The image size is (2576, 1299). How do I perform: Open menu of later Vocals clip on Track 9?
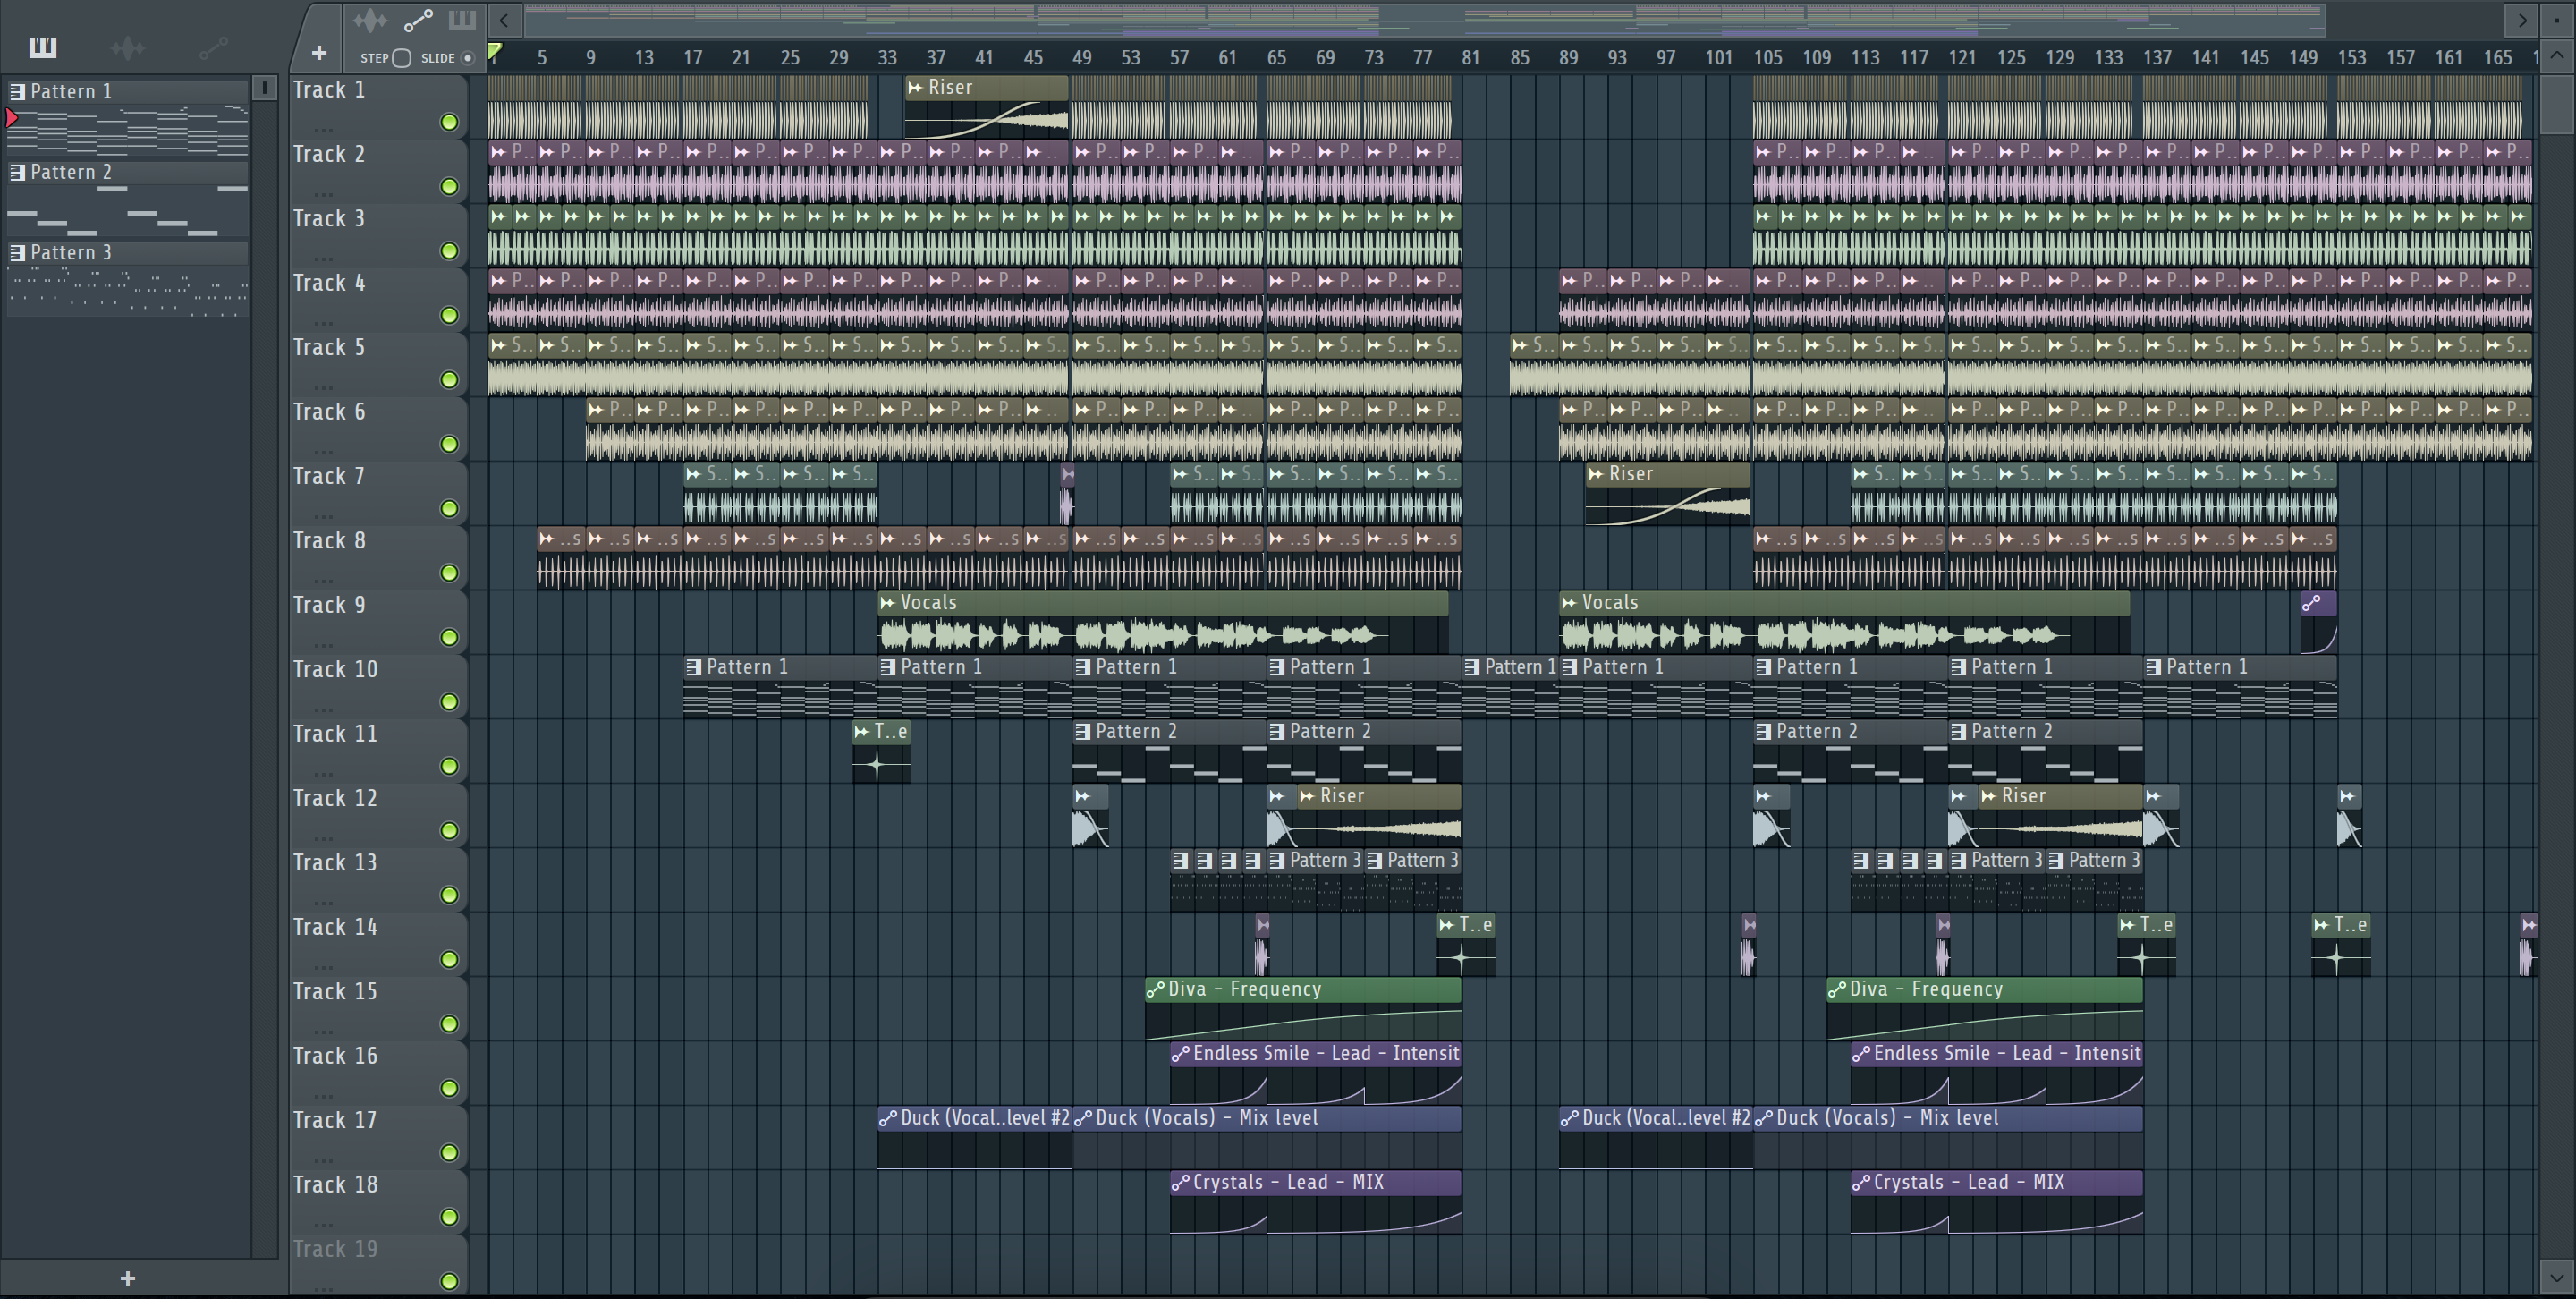pyautogui.click(x=1569, y=603)
